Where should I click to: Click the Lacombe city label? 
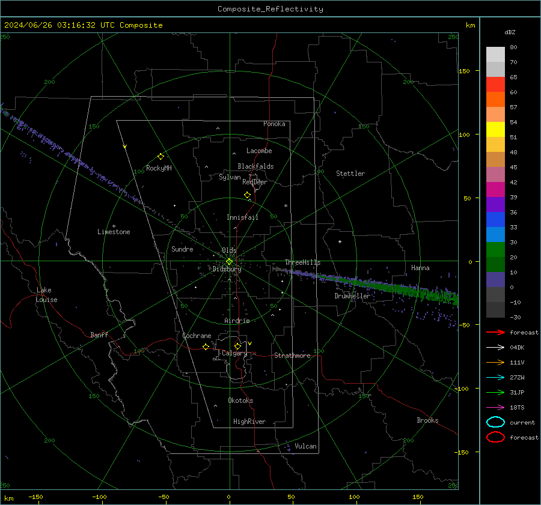[x=259, y=151]
